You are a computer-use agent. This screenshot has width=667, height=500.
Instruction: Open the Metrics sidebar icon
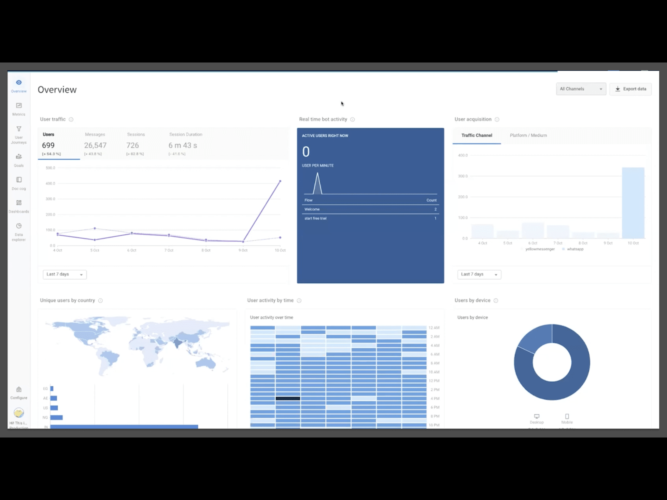point(19,106)
